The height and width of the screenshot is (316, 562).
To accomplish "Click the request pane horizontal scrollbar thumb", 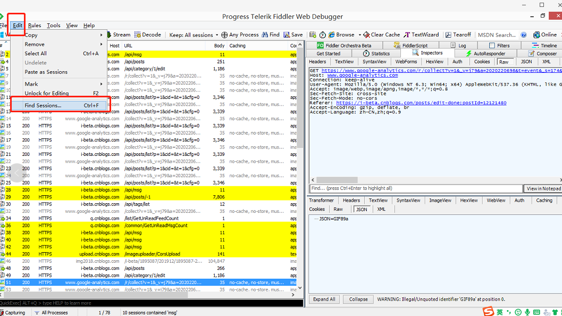I will click(337, 180).
